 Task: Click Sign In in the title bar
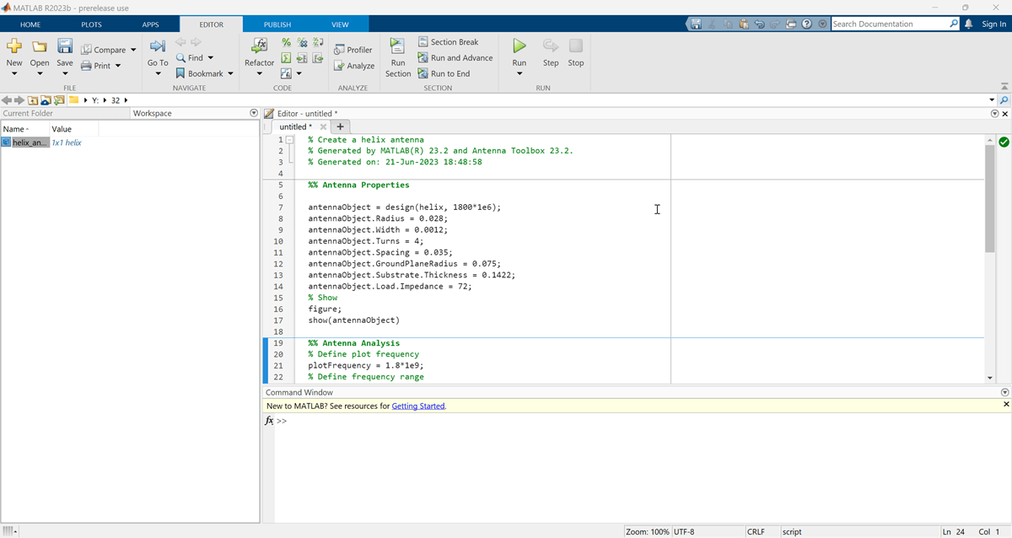pyautogui.click(x=993, y=24)
